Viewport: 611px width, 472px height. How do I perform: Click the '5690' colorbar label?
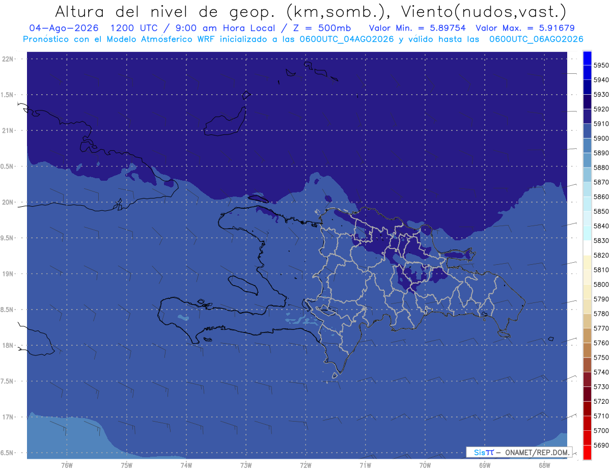click(x=601, y=445)
